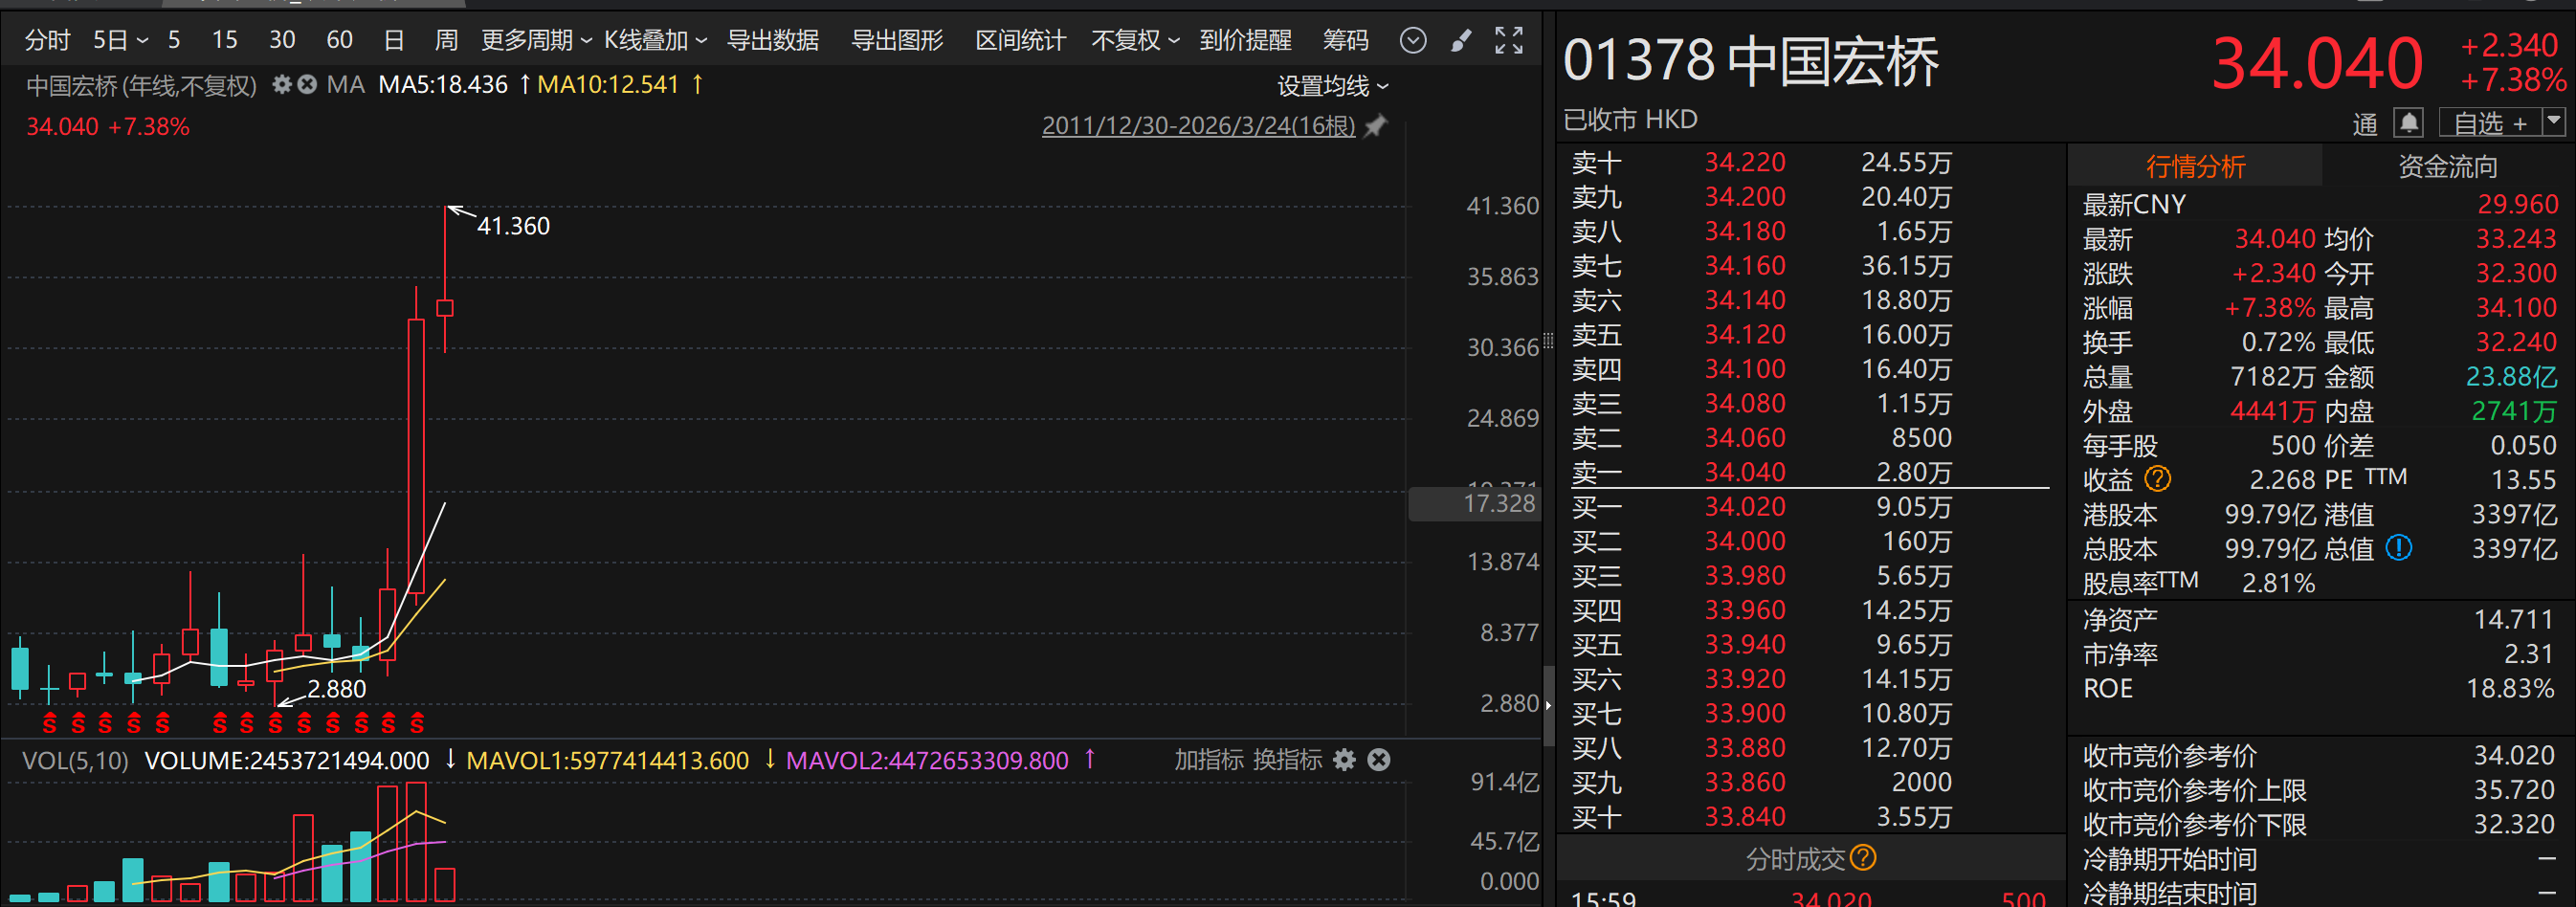Select the 60-minute K-line period
The width and height of the screenshot is (2576, 907).
[x=340, y=40]
